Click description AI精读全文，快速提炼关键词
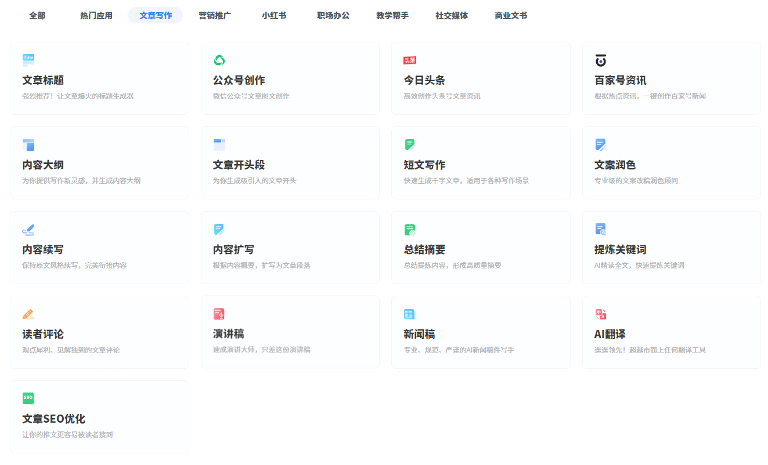The width and height of the screenshot is (768, 465). pyautogui.click(x=639, y=266)
